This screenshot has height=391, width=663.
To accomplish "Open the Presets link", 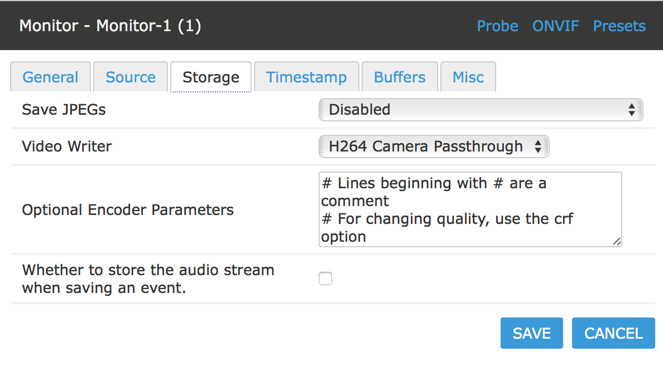I will tap(619, 26).
